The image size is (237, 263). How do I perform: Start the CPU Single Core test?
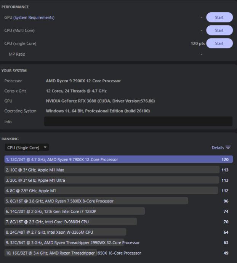coord(219,43)
